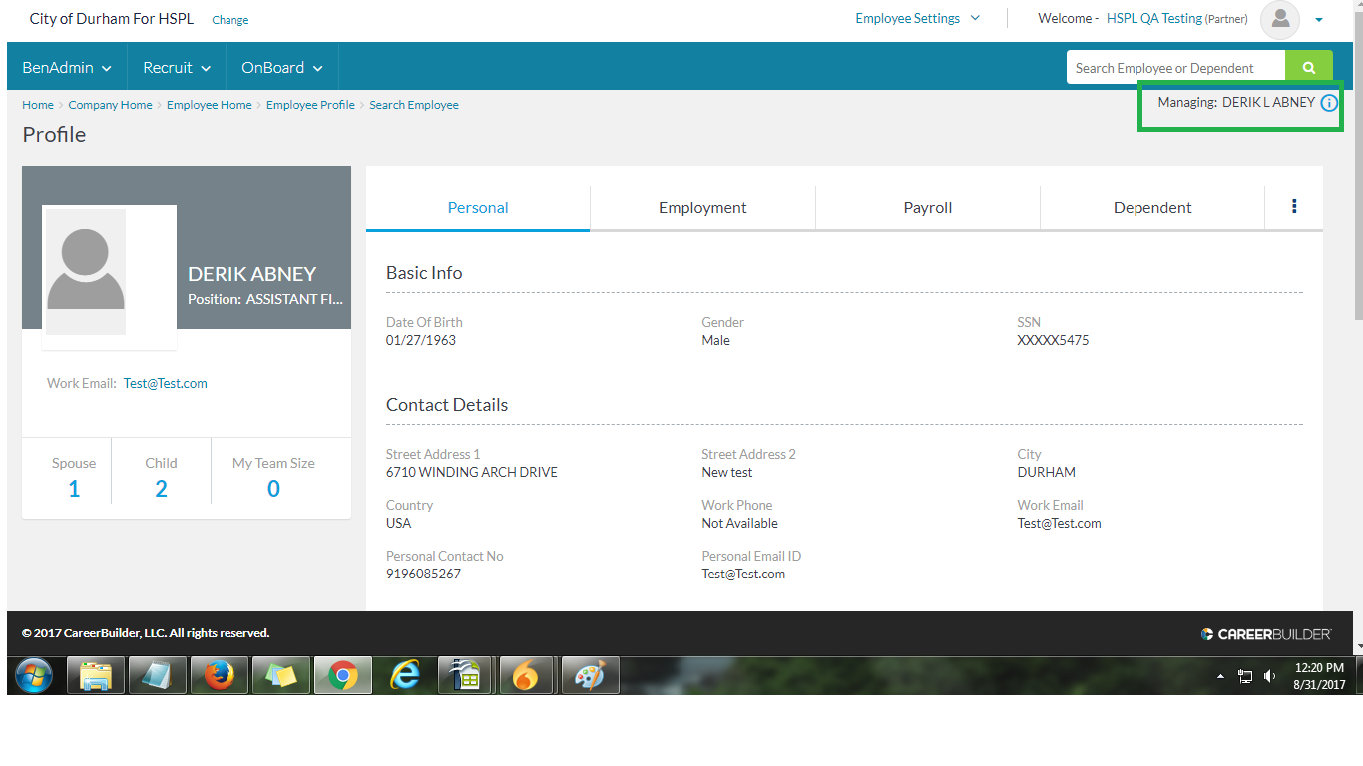Expand the BenAdmin dropdown menu
The image size is (1363, 766).
(x=67, y=68)
